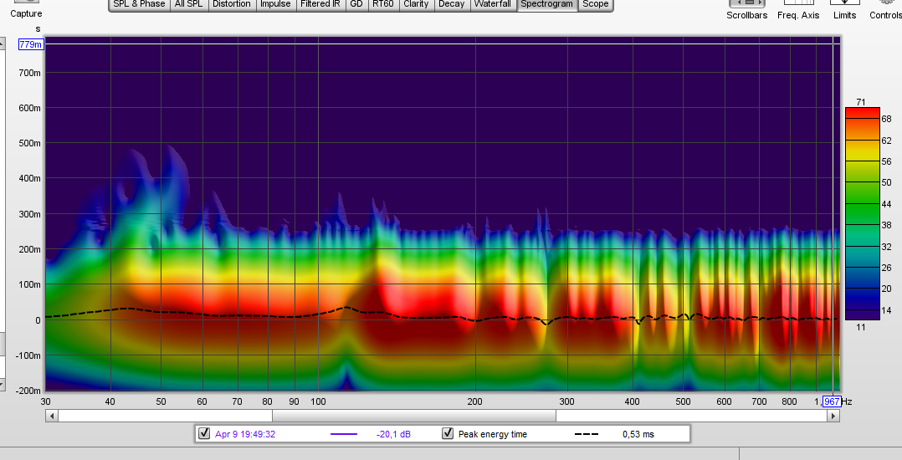Viewport: 902px width, 460px height.
Task: Click the purple trace line sample
Action: [343, 434]
